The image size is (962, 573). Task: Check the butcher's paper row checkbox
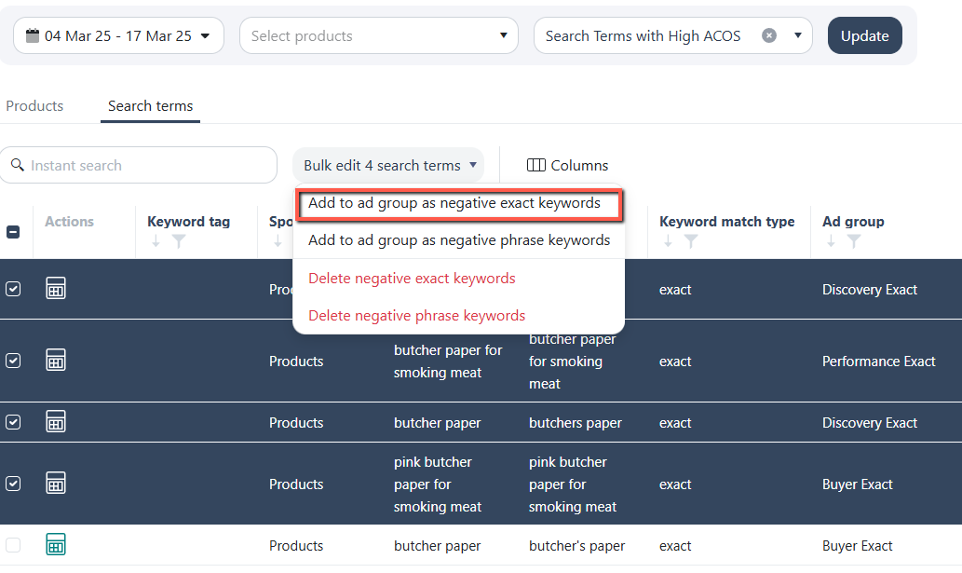(13, 545)
